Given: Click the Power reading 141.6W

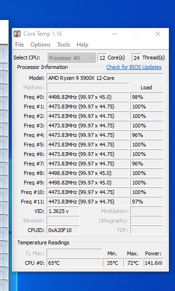Looking at the screenshot, I should (x=154, y=263).
